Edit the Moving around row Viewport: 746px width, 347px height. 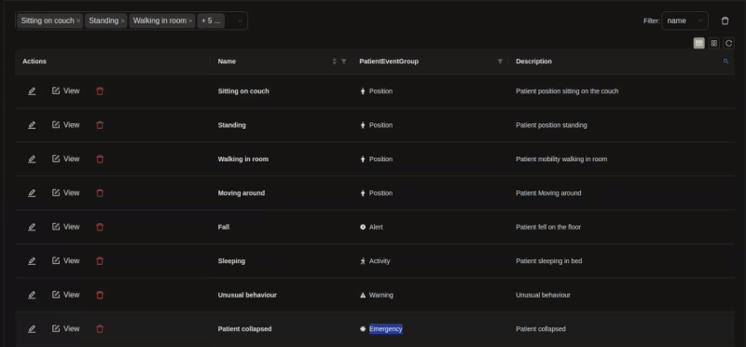click(32, 193)
